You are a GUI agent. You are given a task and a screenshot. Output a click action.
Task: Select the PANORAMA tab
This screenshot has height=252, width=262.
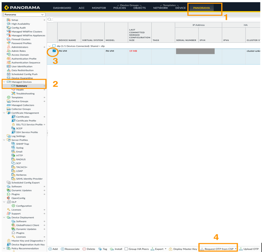(x=201, y=8)
